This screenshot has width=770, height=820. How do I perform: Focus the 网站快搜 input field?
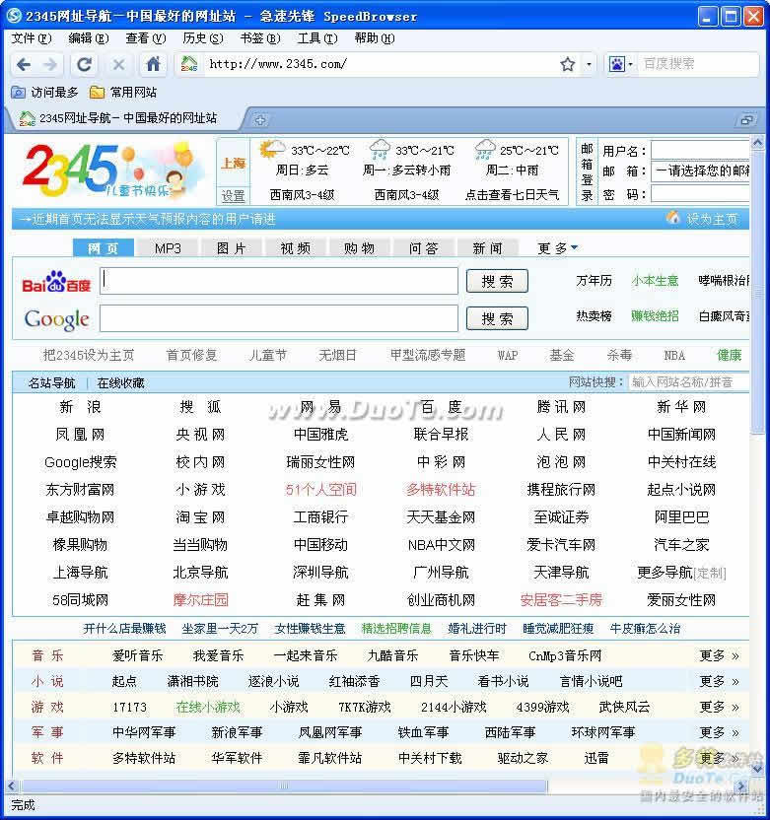[688, 382]
